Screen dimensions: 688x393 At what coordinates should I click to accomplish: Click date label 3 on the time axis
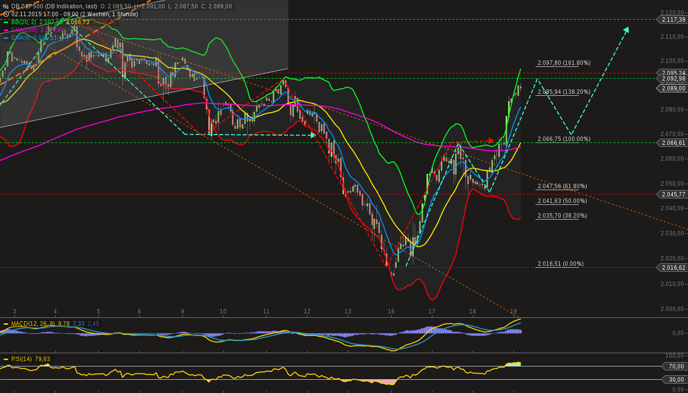point(14,311)
